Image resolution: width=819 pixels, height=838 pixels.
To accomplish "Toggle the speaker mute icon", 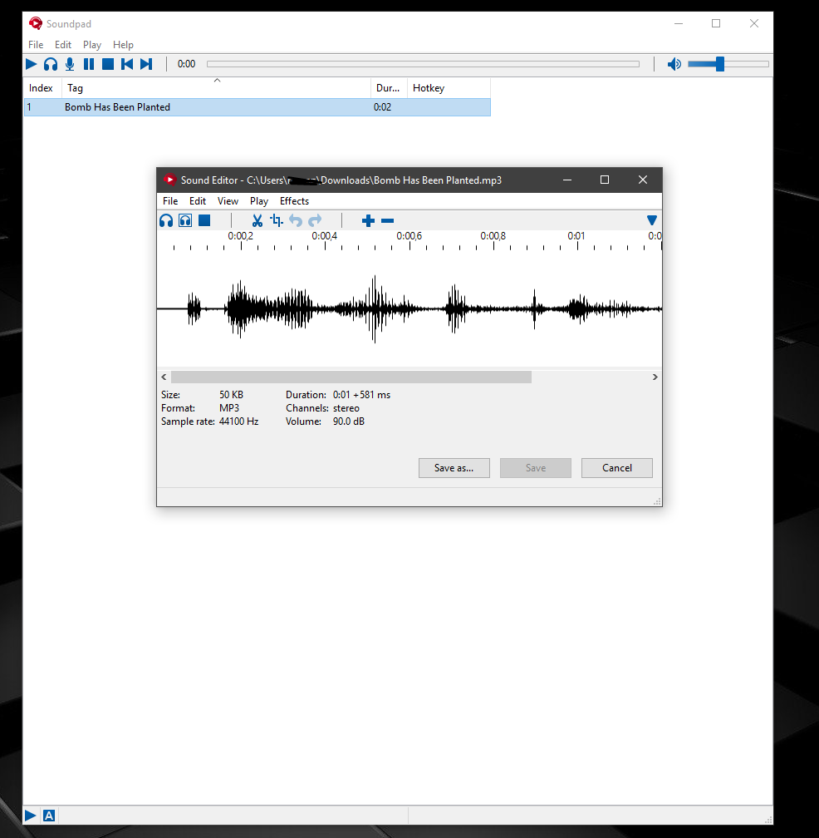I will (x=674, y=64).
